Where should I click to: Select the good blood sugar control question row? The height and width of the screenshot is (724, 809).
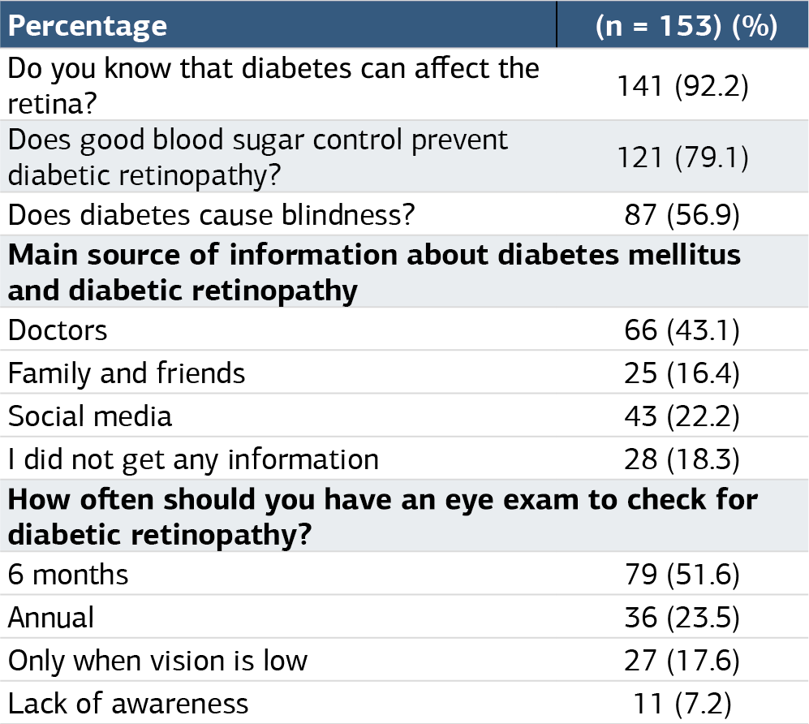click(x=404, y=157)
